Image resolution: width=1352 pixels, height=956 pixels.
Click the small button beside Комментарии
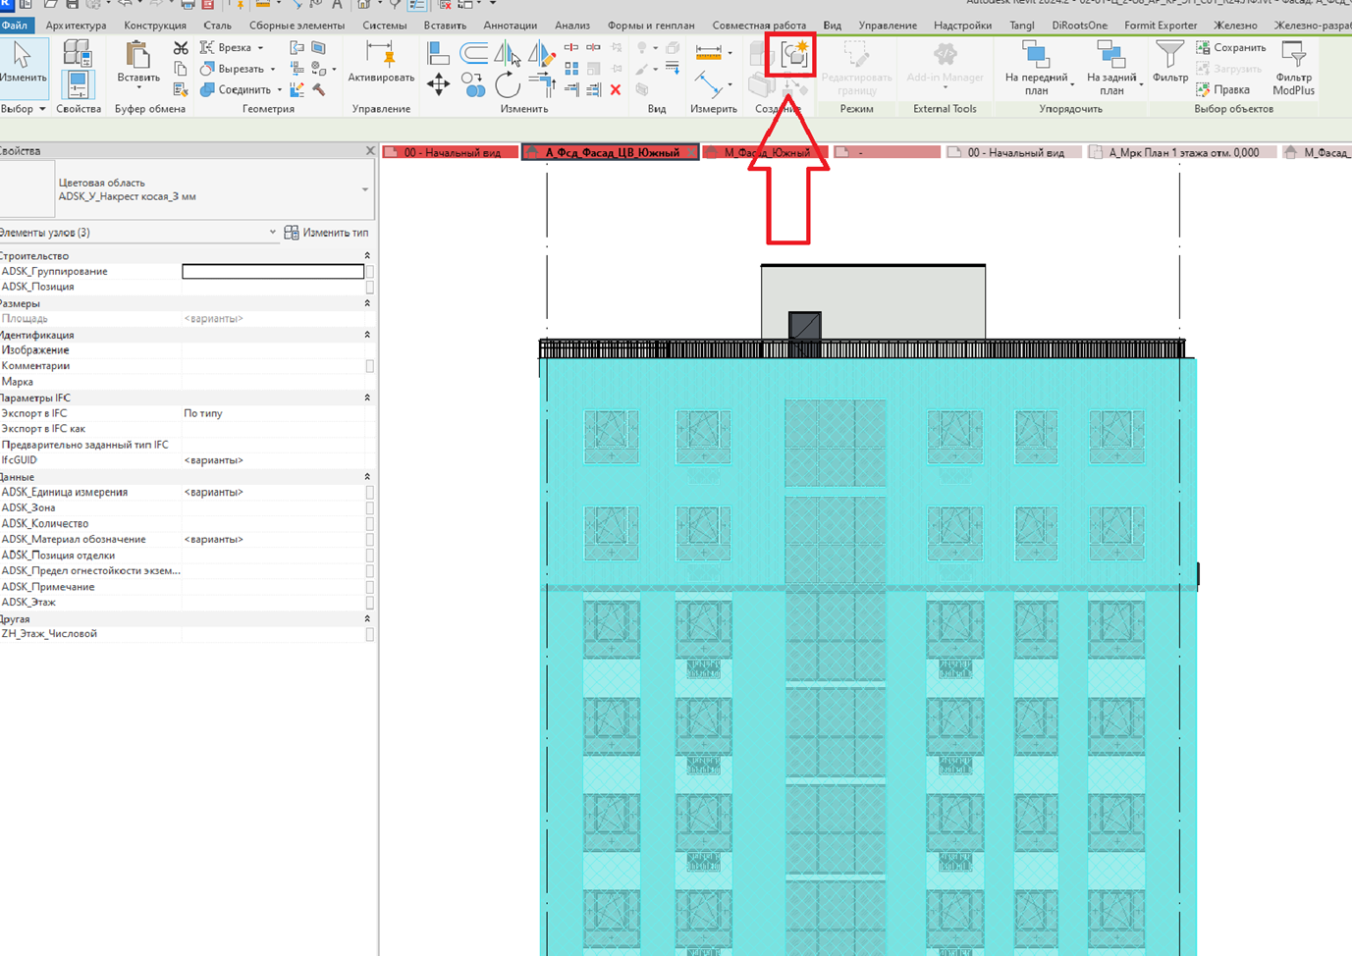tap(369, 366)
